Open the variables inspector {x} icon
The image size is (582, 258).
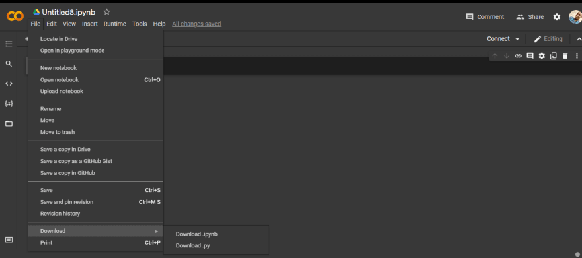tap(9, 104)
